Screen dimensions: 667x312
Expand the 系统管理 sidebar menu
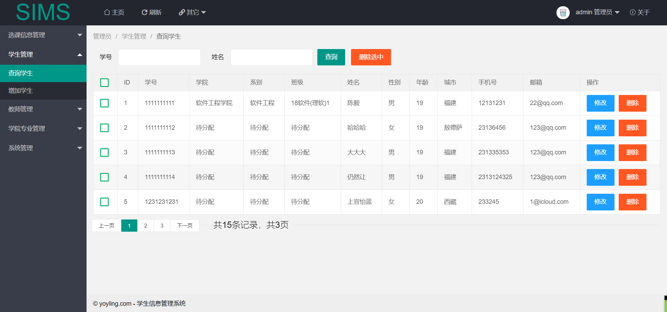[x=43, y=148]
